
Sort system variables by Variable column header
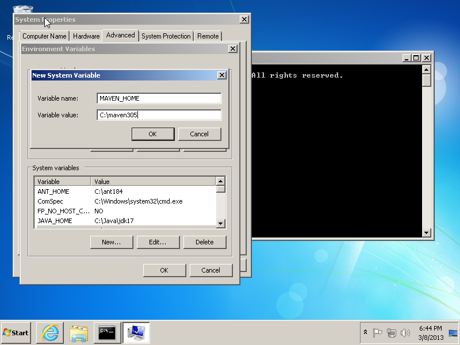pos(63,181)
